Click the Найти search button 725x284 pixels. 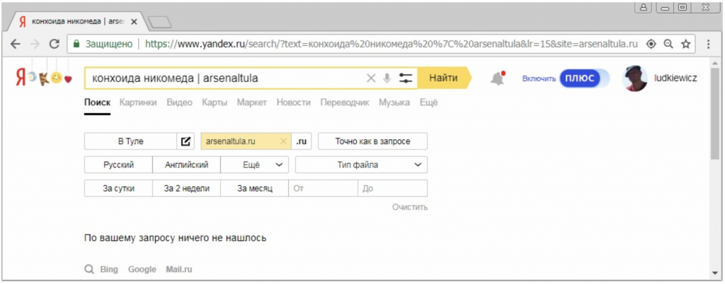444,78
